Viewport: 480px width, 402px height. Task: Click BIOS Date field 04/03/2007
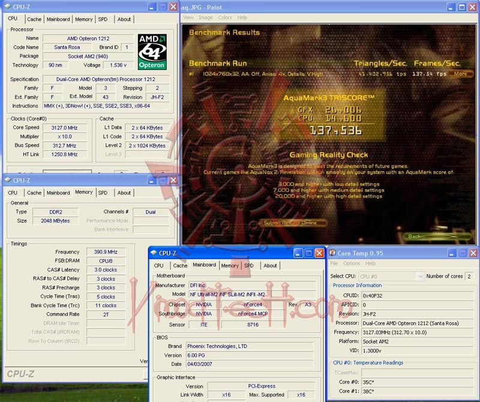250,364
